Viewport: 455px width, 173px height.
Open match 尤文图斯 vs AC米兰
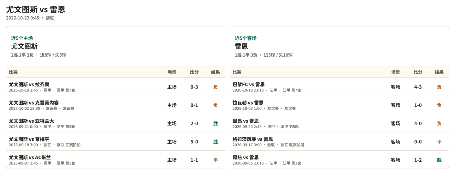point(116,160)
